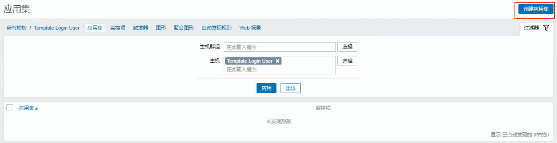Switch to the 监控项 tab
Image resolution: width=557 pixels, height=143 pixels.
[118, 28]
